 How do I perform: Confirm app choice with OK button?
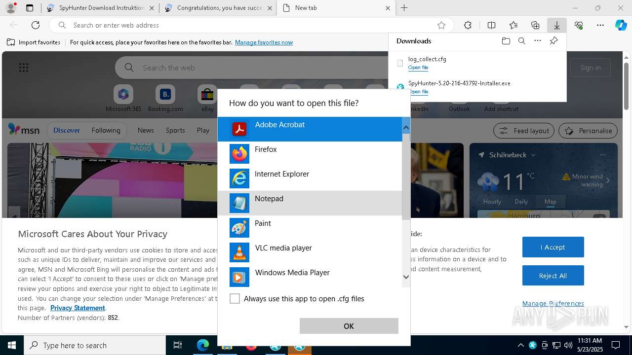349,326
